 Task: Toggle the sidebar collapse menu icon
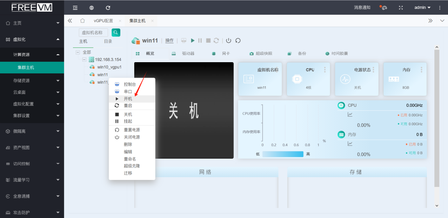[75, 8]
